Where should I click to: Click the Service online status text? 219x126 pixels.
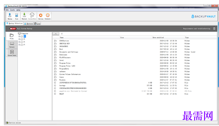[x=15, y=123]
